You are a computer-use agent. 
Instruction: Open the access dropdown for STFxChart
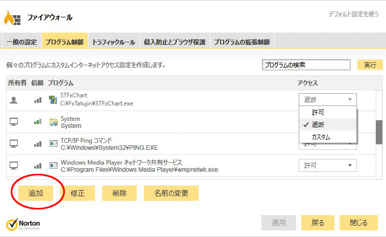pos(328,99)
